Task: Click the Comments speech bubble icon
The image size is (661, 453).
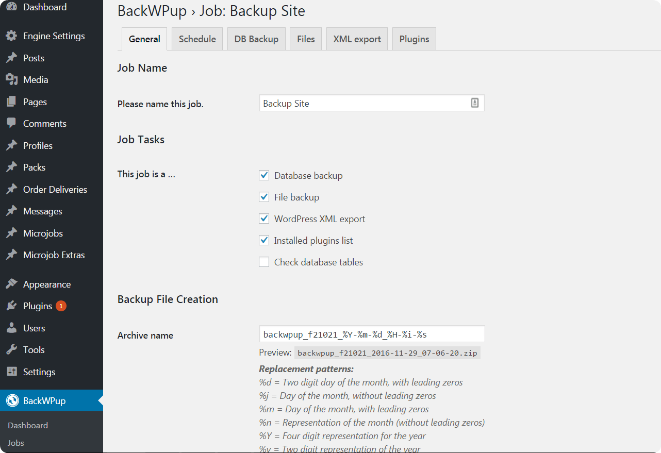Action: point(11,124)
